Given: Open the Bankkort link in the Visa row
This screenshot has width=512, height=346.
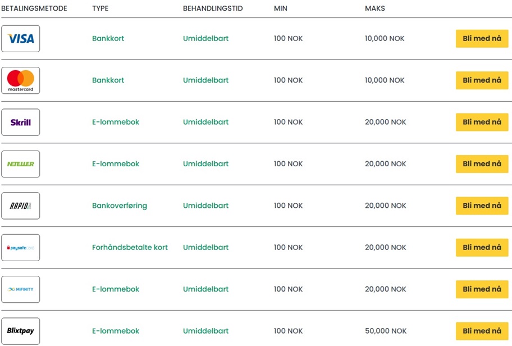Looking at the screenshot, I should pos(108,39).
